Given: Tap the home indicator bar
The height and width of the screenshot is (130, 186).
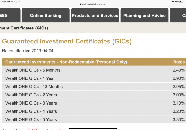Looking at the screenshot, I should pyautogui.click(x=93, y=127).
